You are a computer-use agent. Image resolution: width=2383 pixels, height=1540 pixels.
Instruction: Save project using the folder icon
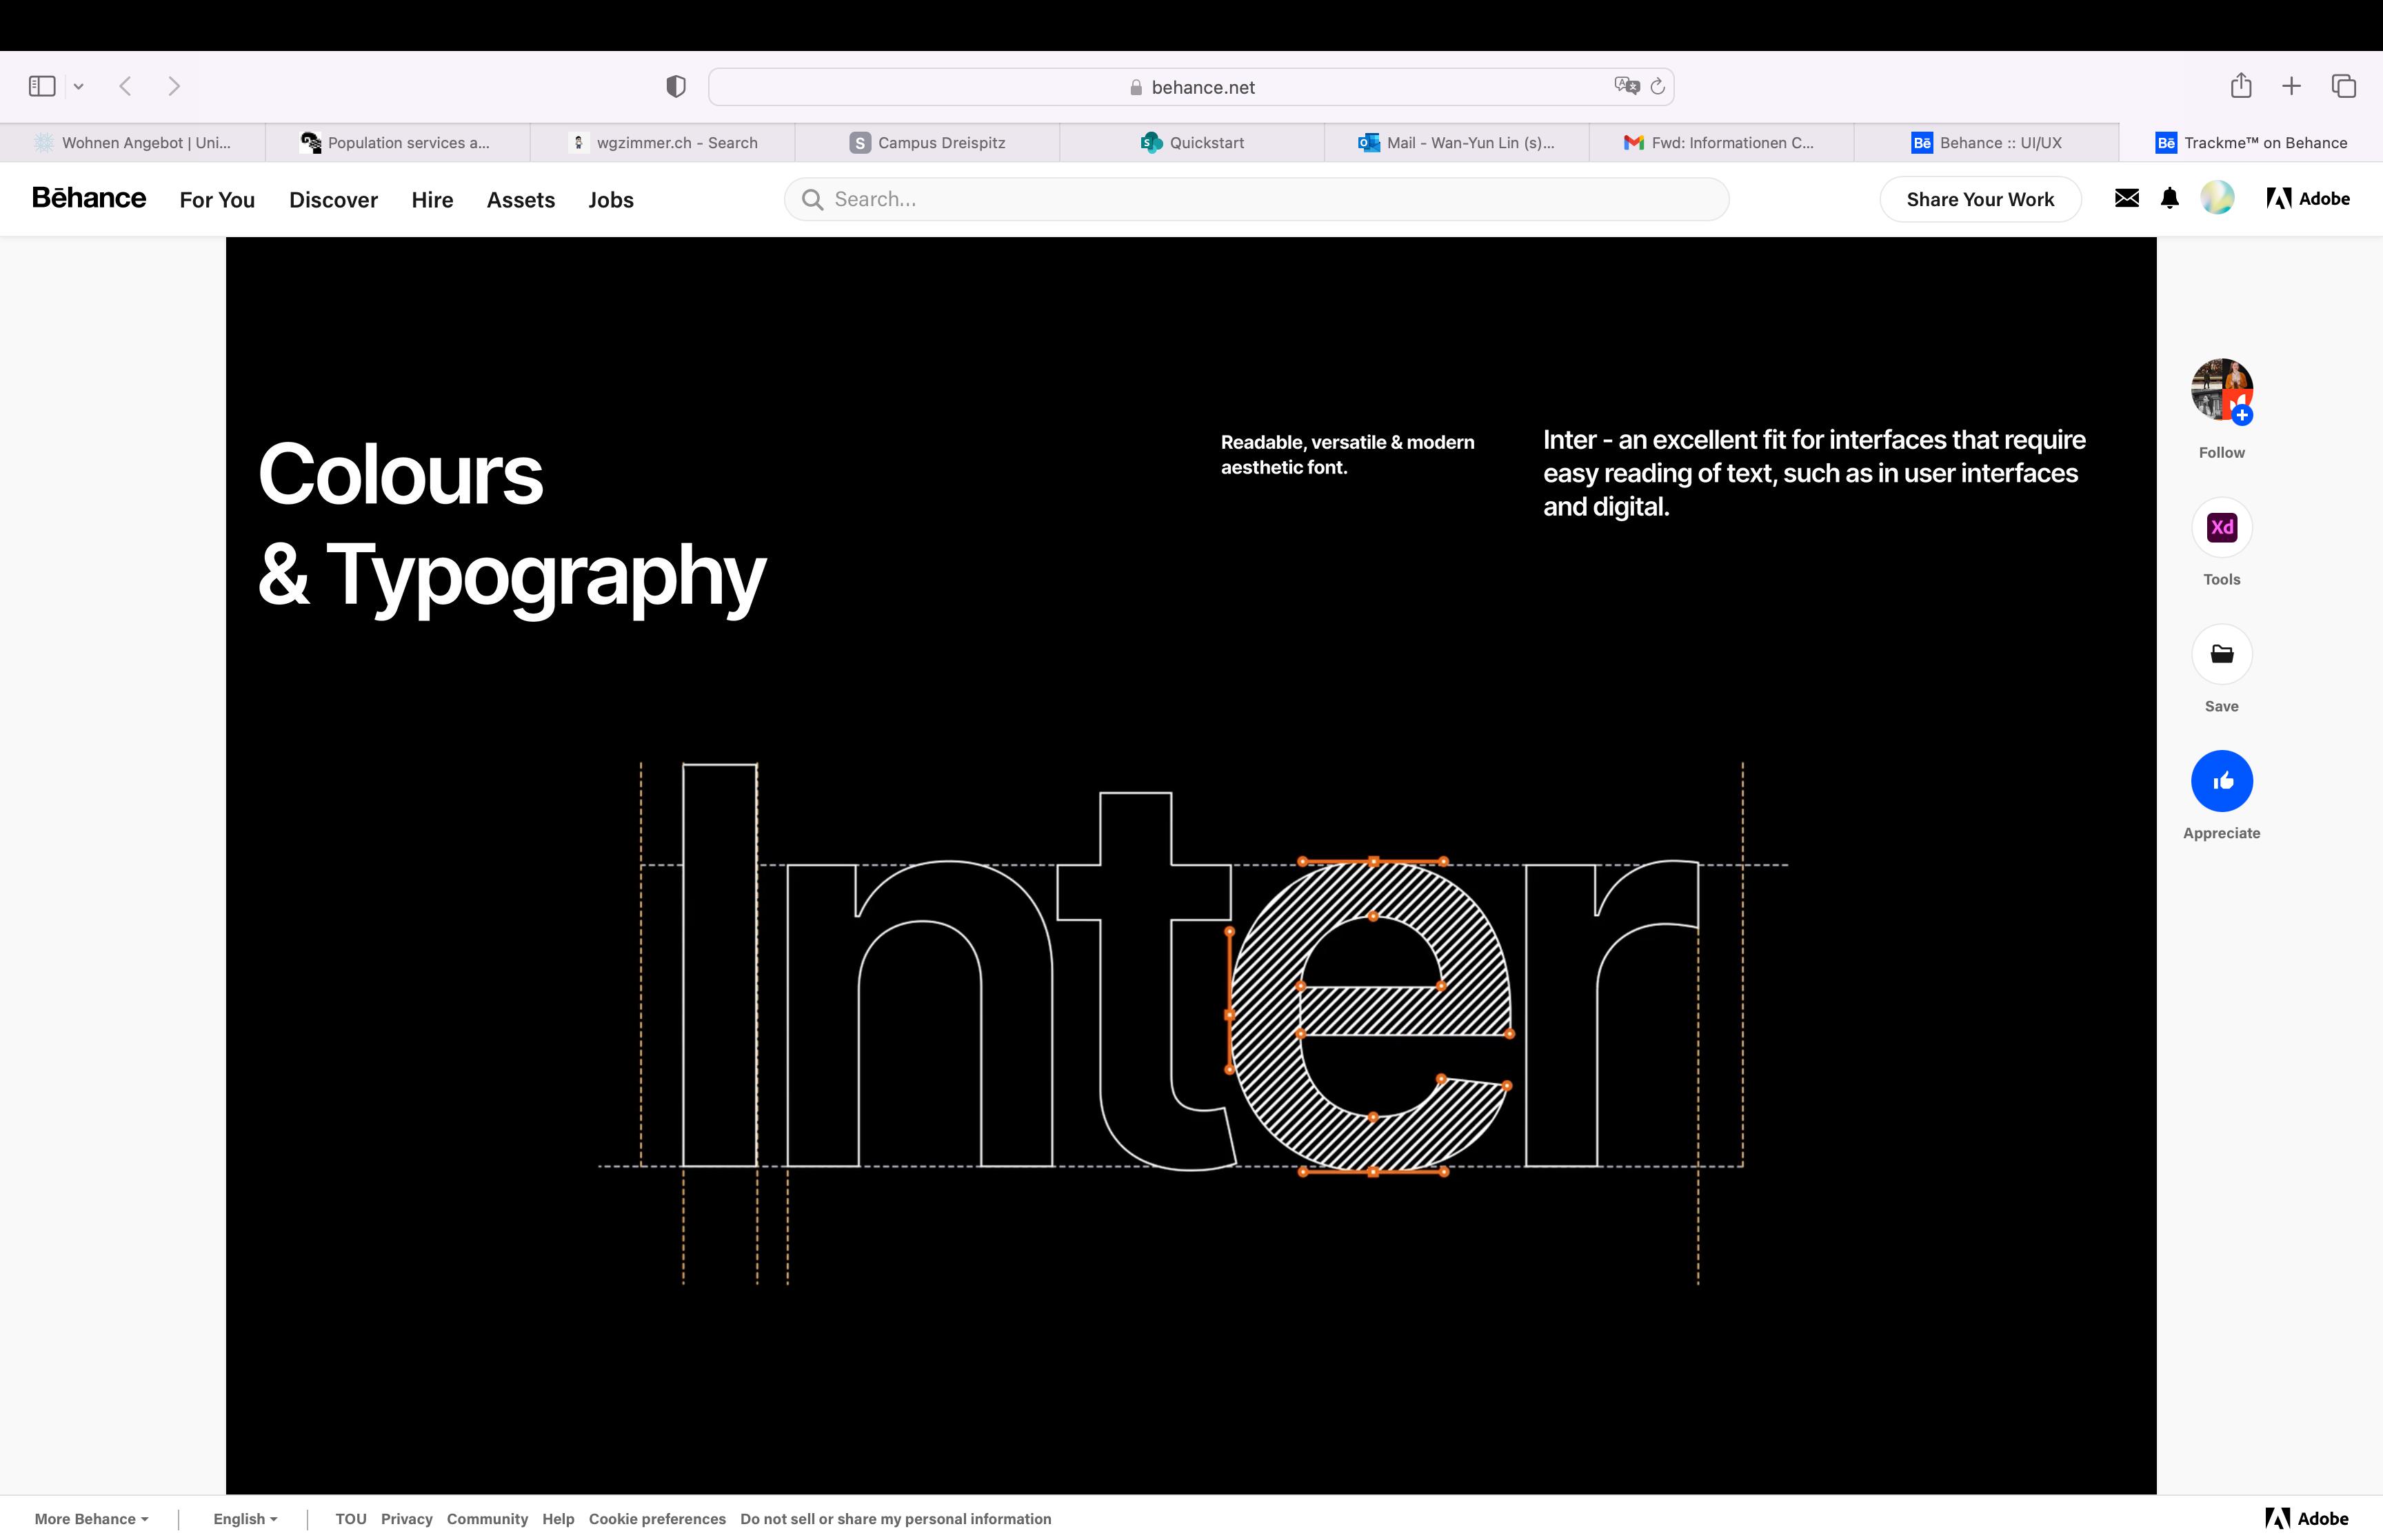(x=2221, y=654)
